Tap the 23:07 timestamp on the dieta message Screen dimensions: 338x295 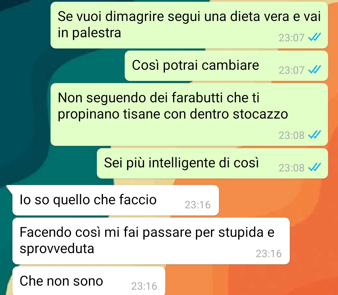[x=291, y=38]
